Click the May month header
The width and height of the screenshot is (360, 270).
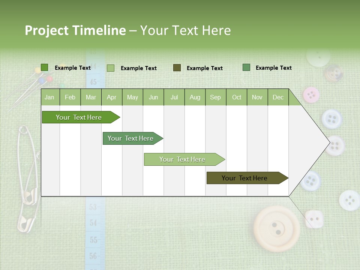coord(132,97)
